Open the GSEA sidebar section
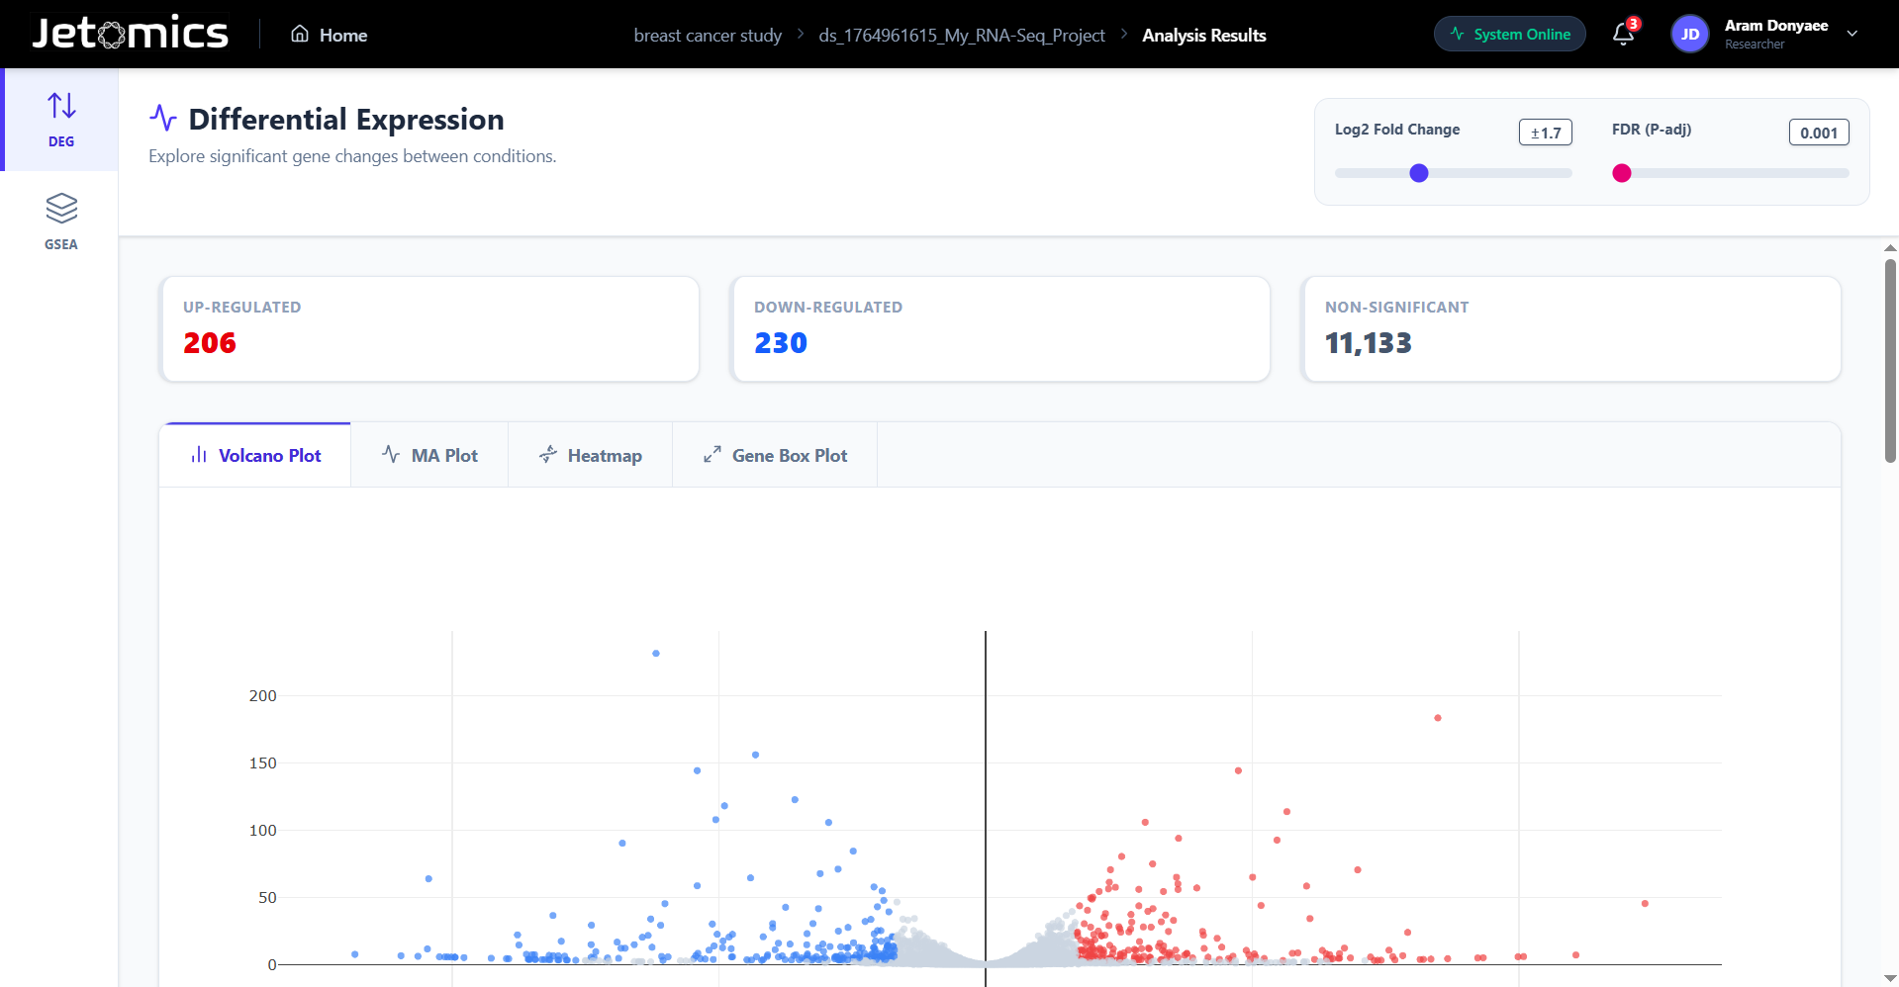The width and height of the screenshot is (1899, 987). (60, 222)
